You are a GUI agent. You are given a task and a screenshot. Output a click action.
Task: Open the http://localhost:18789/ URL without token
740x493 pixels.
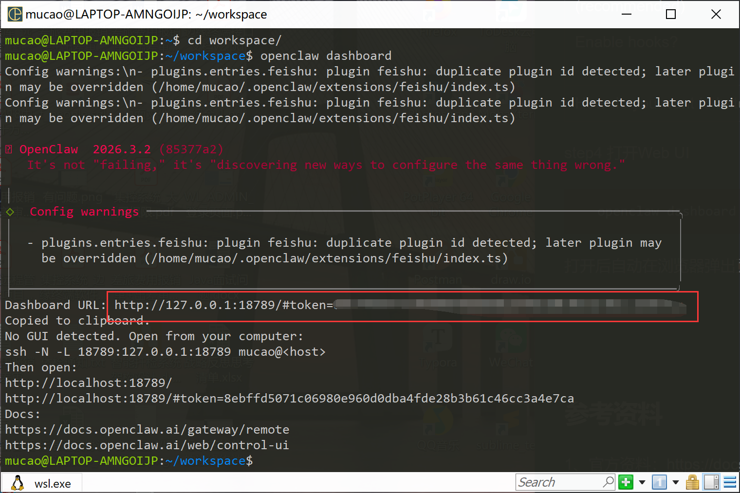89,383
